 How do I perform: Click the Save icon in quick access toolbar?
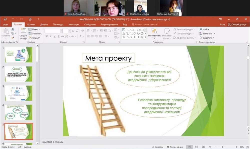[x=5, y=19]
